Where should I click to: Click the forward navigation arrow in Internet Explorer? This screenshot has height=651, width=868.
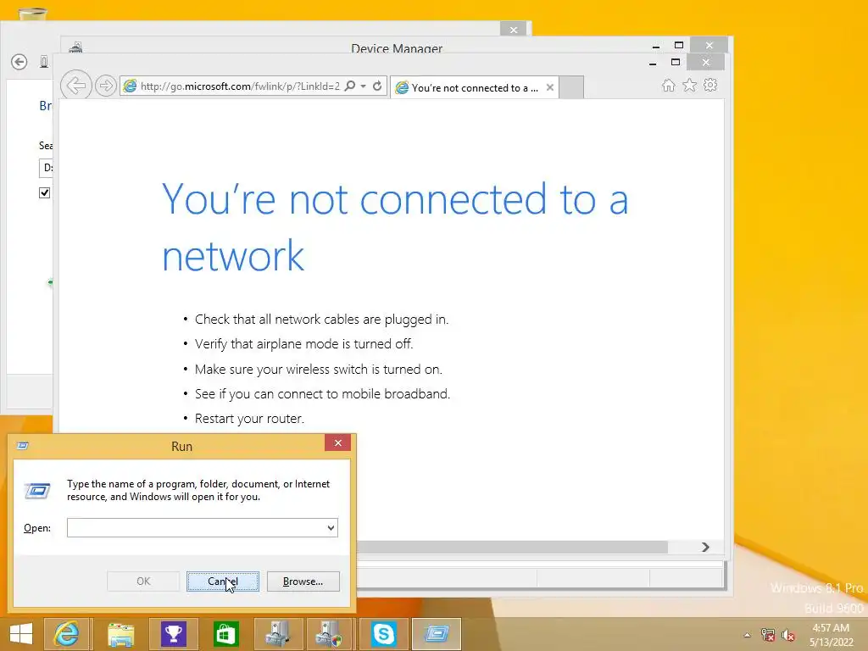105,86
